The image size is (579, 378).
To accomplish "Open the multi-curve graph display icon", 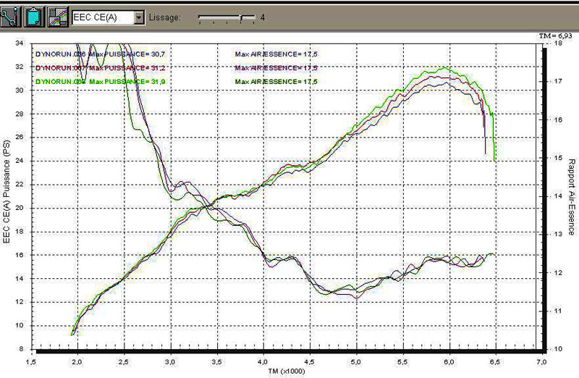I will 57,16.
